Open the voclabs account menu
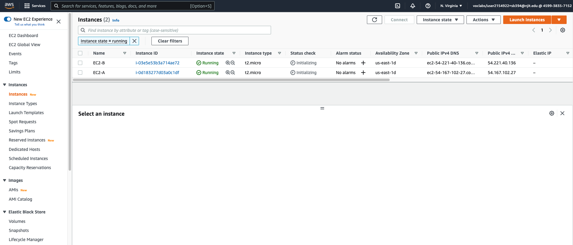573x245 pixels. [x=522, y=6]
